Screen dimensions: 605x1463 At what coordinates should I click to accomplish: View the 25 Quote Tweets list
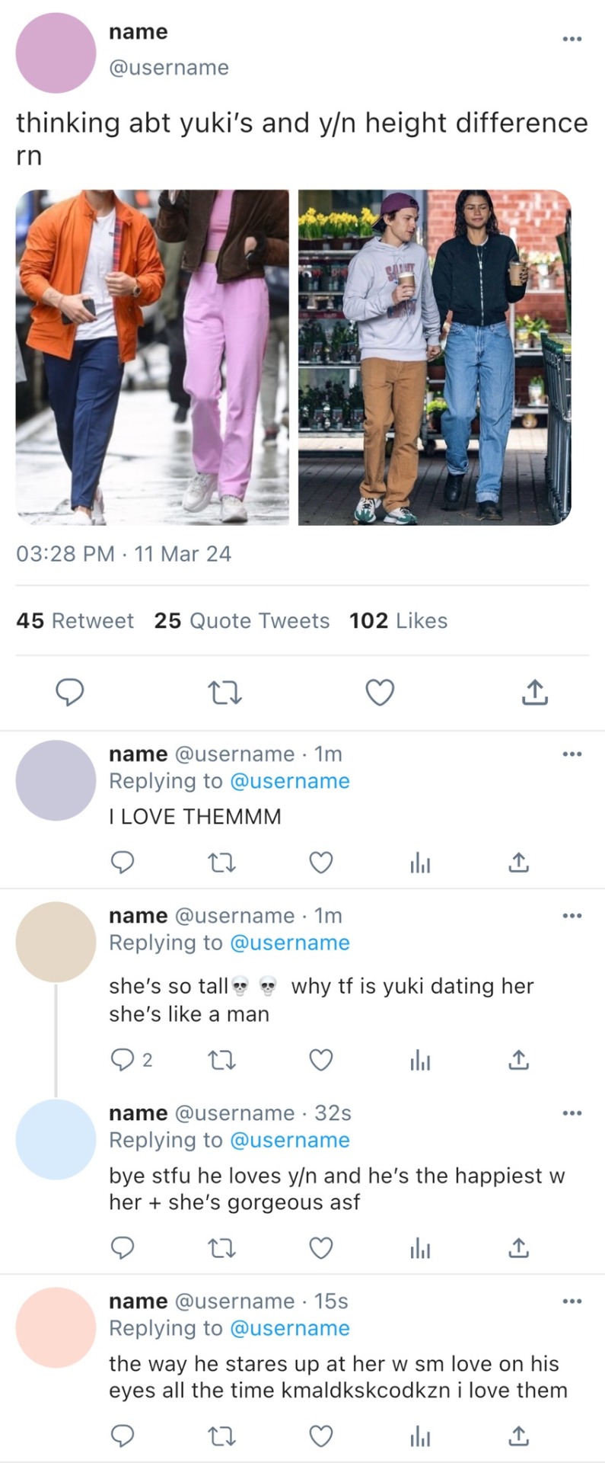tap(241, 621)
